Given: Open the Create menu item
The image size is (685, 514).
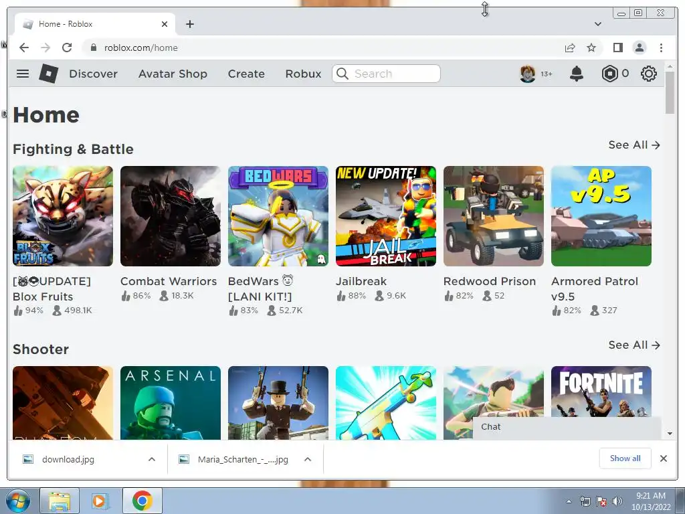Looking at the screenshot, I should pyautogui.click(x=246, y=74).
